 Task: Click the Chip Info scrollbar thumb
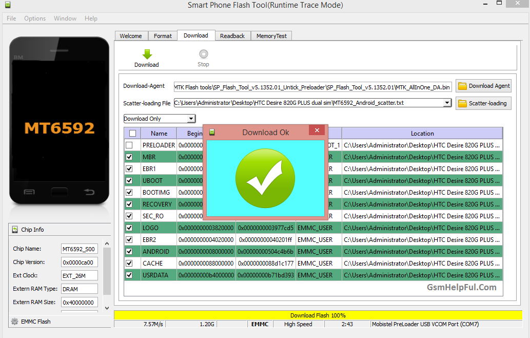click(107, 271)
